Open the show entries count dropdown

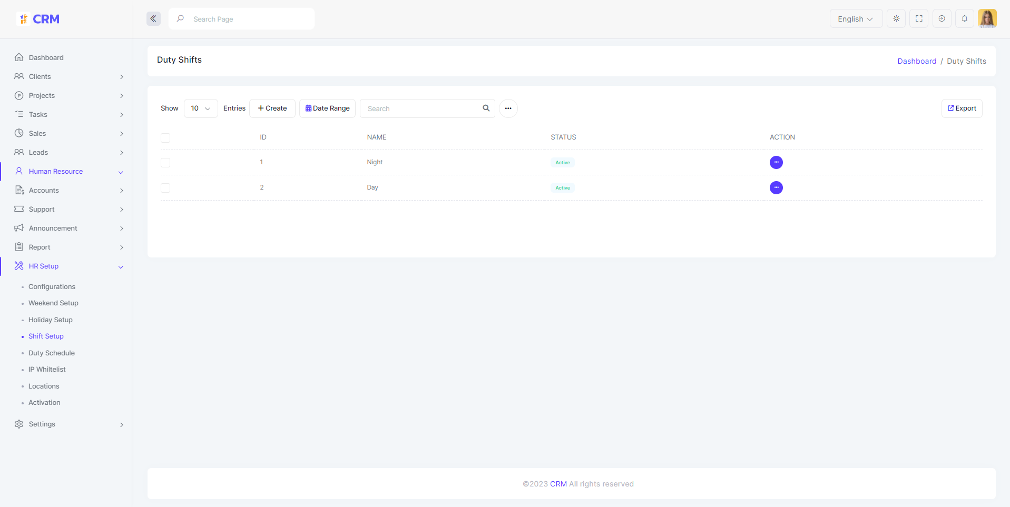point(201,108)
